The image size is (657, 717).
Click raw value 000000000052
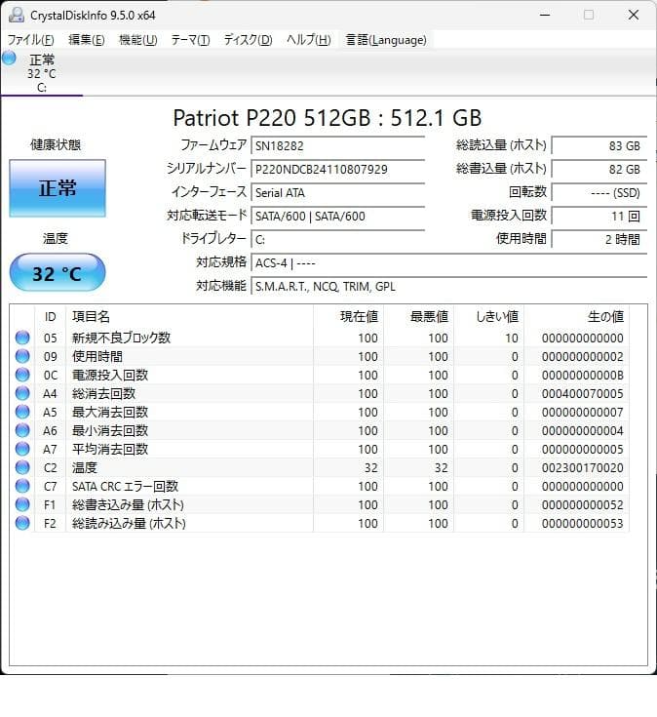(583, 505)
